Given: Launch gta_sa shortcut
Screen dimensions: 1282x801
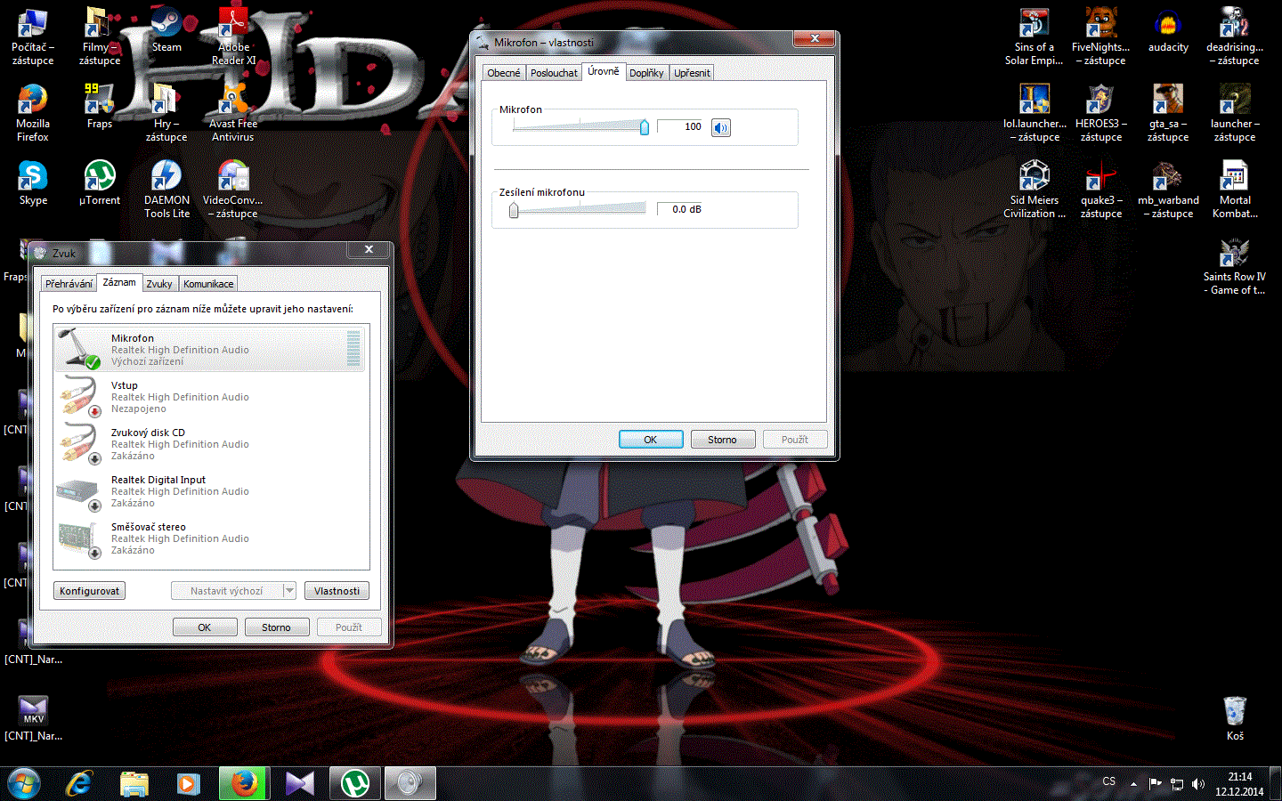Looking at the screenshot, I should [x=1168, y=113].
